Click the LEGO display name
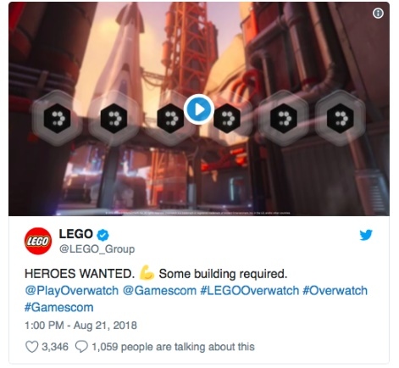This screenshot has height=368, width=399. pos(76,234)
